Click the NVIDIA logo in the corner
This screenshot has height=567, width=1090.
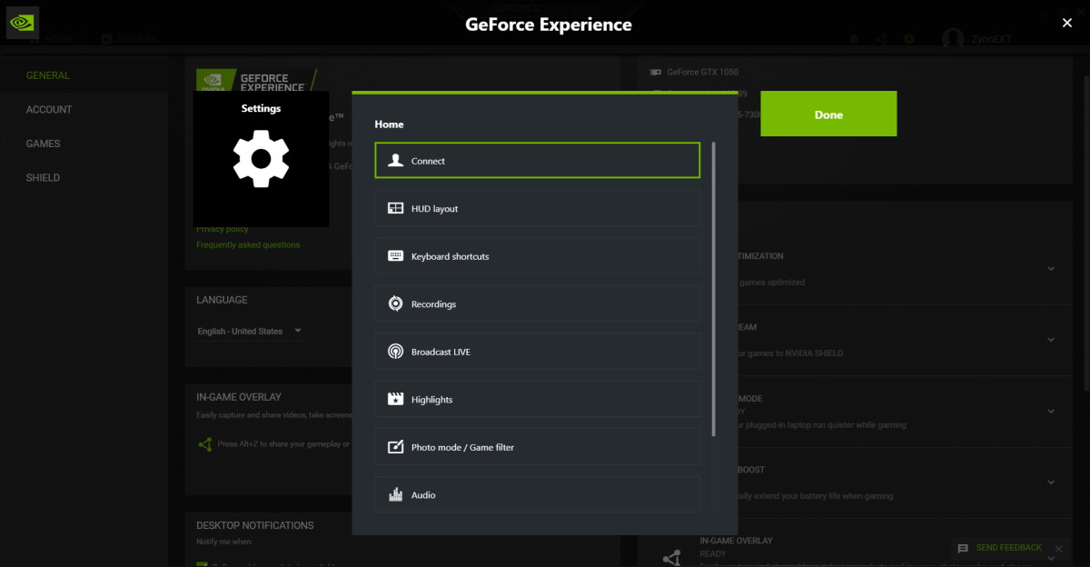click(21, 22)
